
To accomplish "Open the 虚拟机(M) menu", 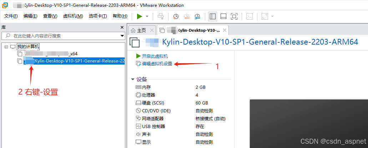I will 73,16.
